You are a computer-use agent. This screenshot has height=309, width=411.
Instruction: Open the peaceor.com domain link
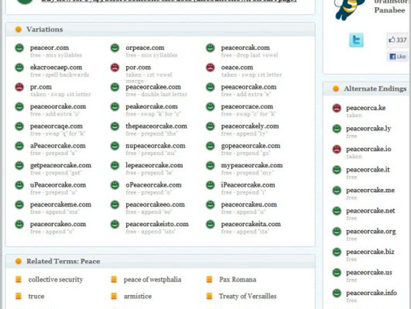pyautogui.click(x=49, y=48)
